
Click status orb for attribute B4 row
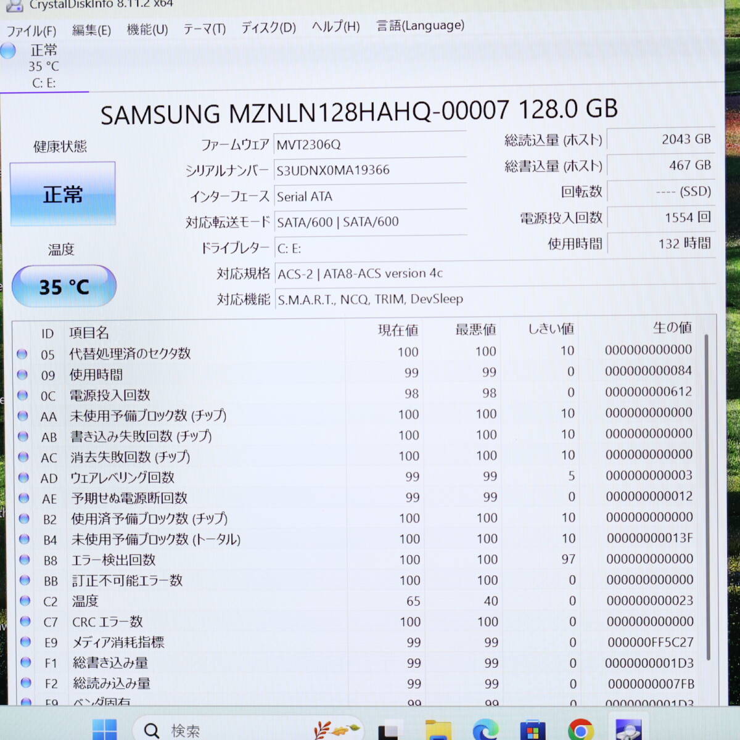coord(24,539)
